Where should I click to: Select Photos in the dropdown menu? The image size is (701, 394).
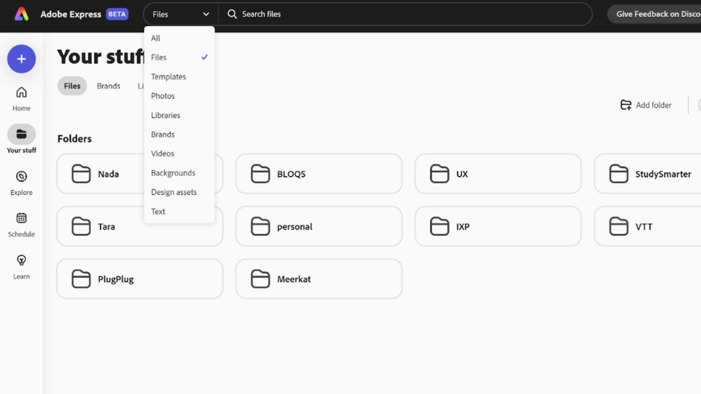coord(163,96)
